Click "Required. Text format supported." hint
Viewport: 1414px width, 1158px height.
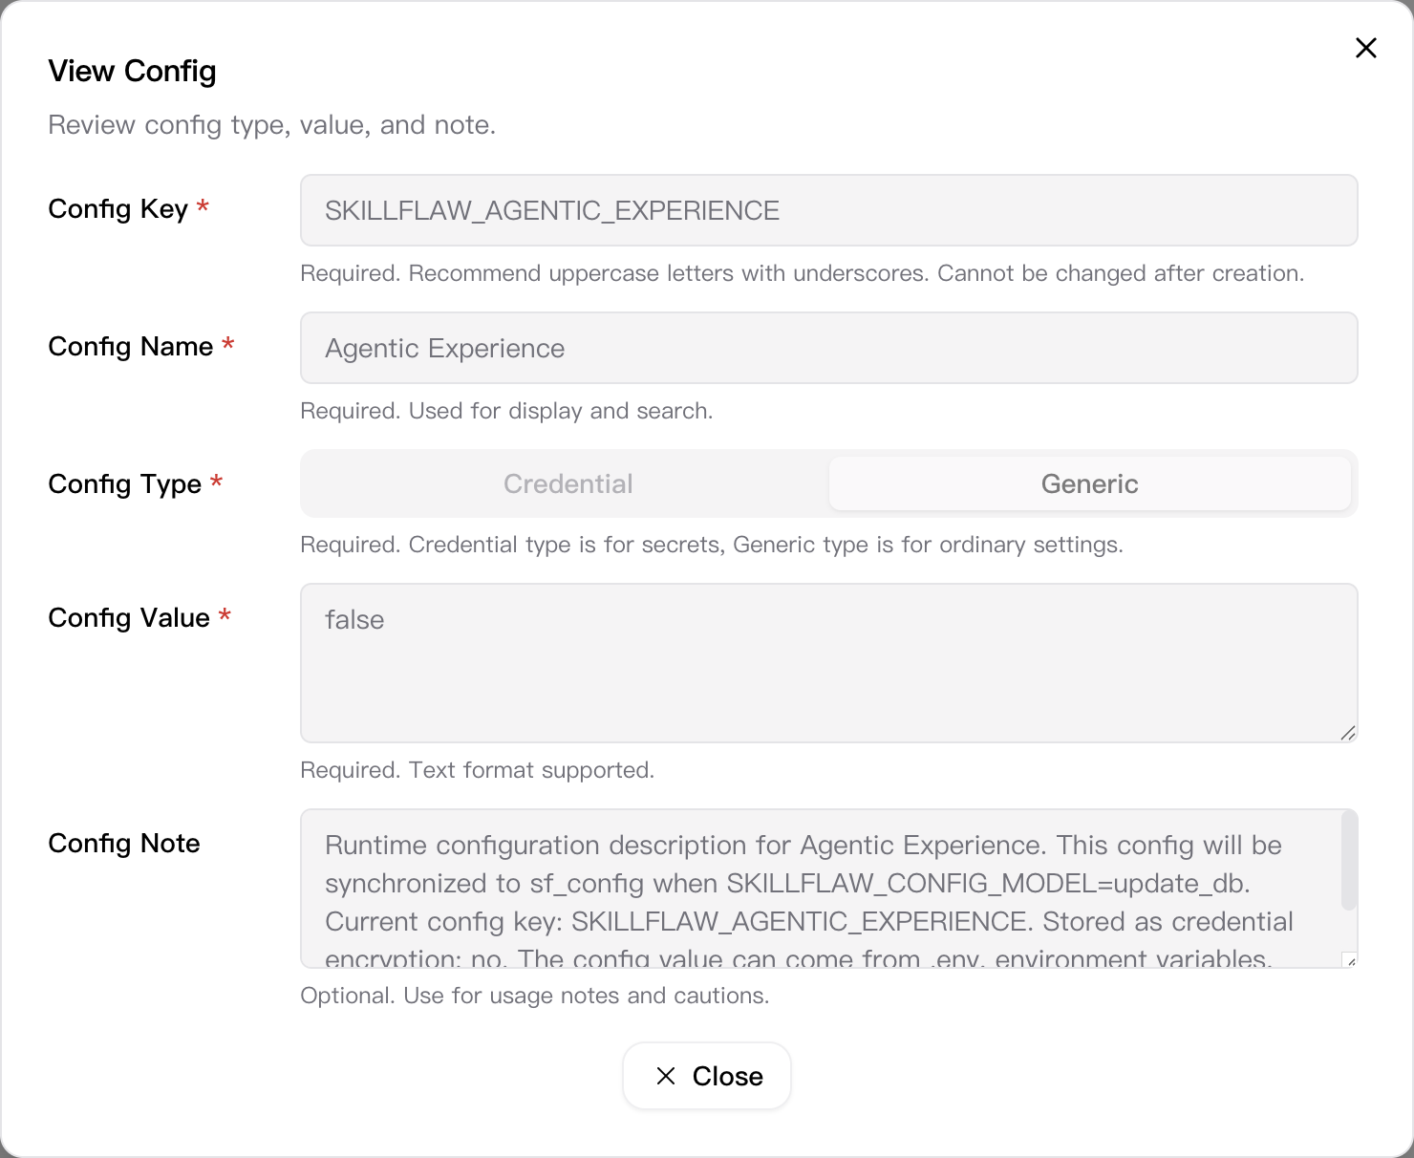pos(477,770)
